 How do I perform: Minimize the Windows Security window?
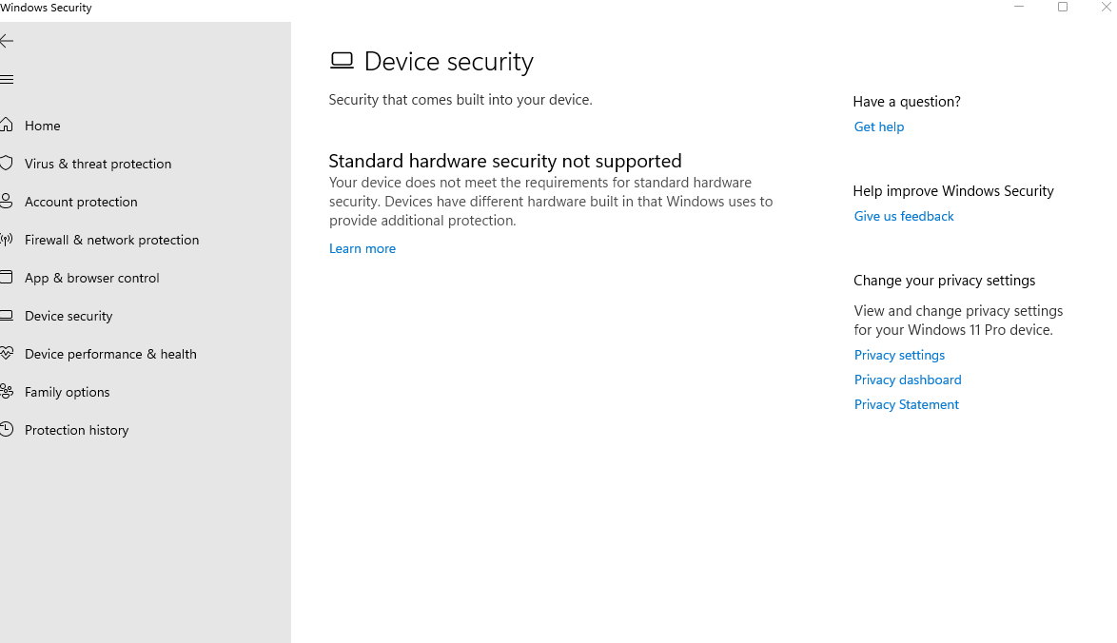click(x=1019, y=7)
